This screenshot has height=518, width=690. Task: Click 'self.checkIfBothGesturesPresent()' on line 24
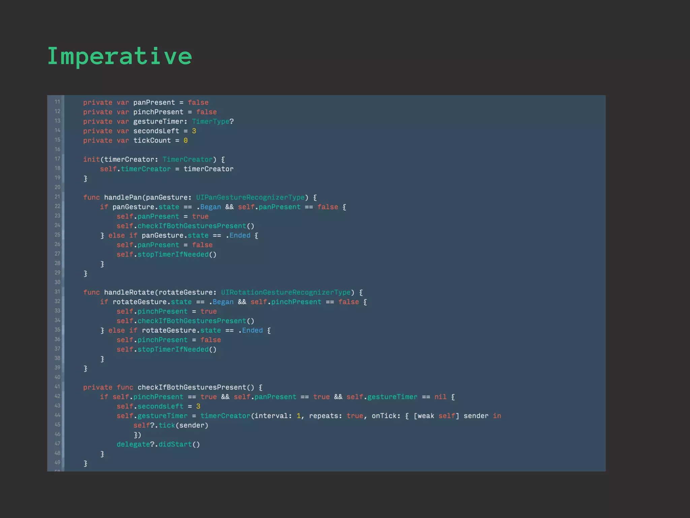[x=186, y=226]
